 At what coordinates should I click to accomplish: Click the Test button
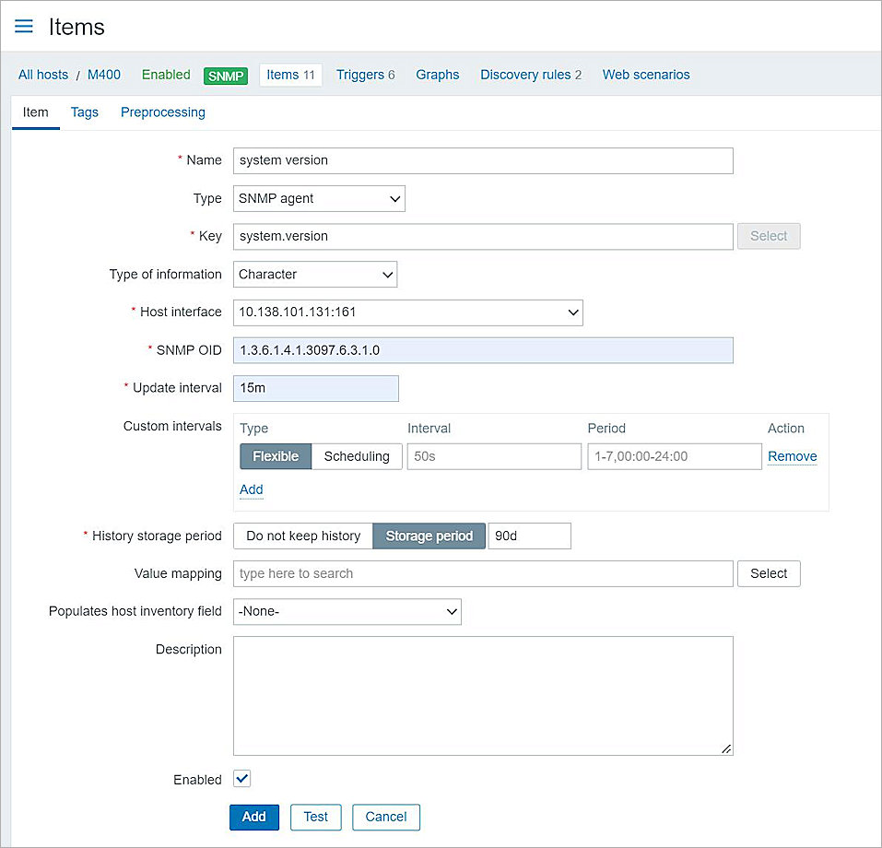point(315,817)
